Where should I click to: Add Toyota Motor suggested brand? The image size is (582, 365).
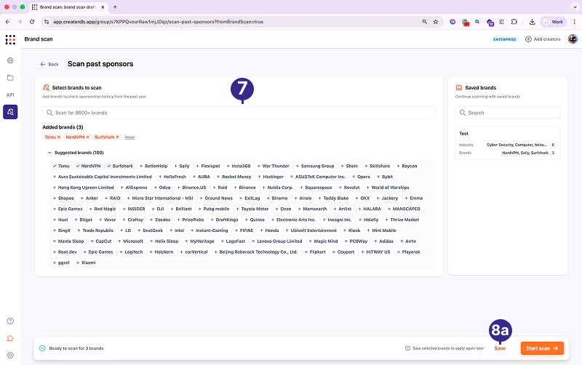pyautogui.click(x=252, y=209)
